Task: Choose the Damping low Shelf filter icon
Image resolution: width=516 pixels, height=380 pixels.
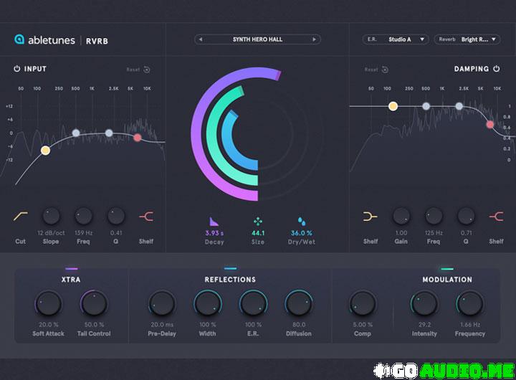Action: tap(371, 217)
